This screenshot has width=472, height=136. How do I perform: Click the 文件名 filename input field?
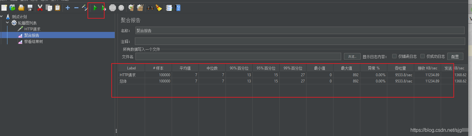click(238, 56)
